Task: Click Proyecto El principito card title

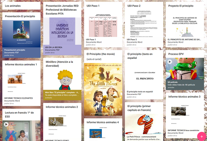Action: (181, 6)
